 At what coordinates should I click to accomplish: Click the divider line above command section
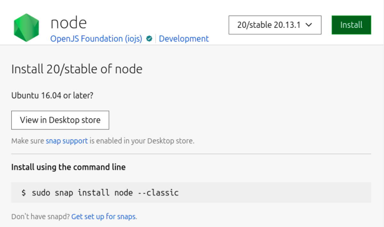point(191,154)
